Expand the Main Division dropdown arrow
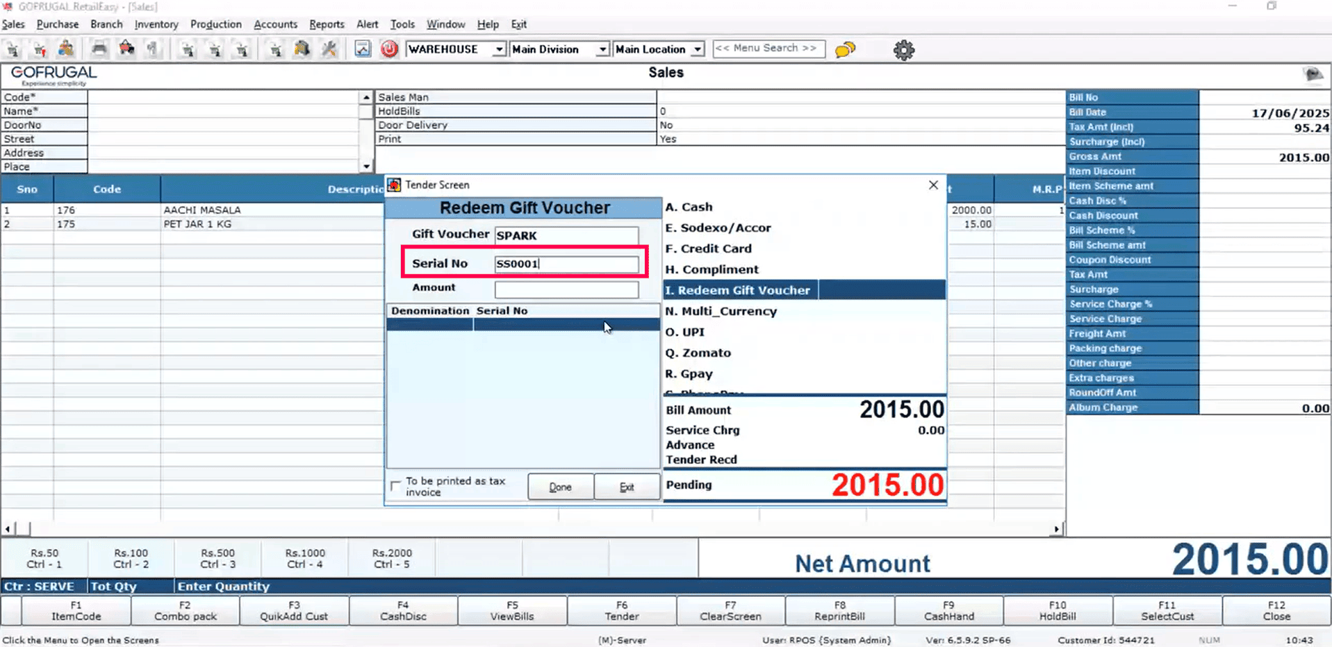Viewport: 1332px width, 647px height. tap(602, 49)
